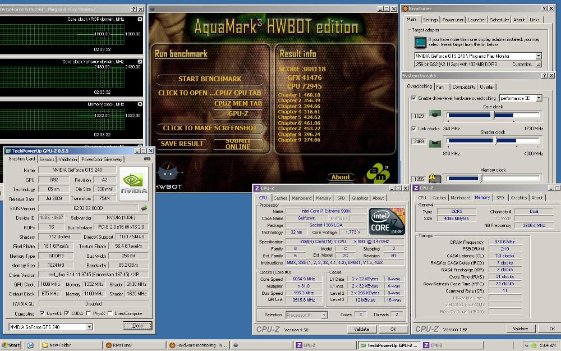Launch Internet Explorer from quick launch
This screenshot has height=351, width=561.
pyautogui.click(x=30, y=345)
